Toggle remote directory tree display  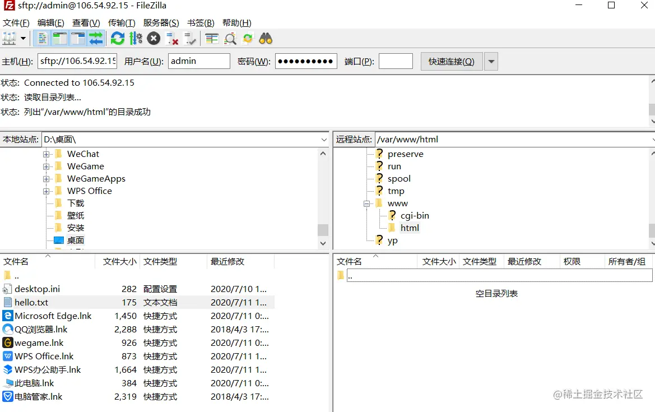point(78,39)
